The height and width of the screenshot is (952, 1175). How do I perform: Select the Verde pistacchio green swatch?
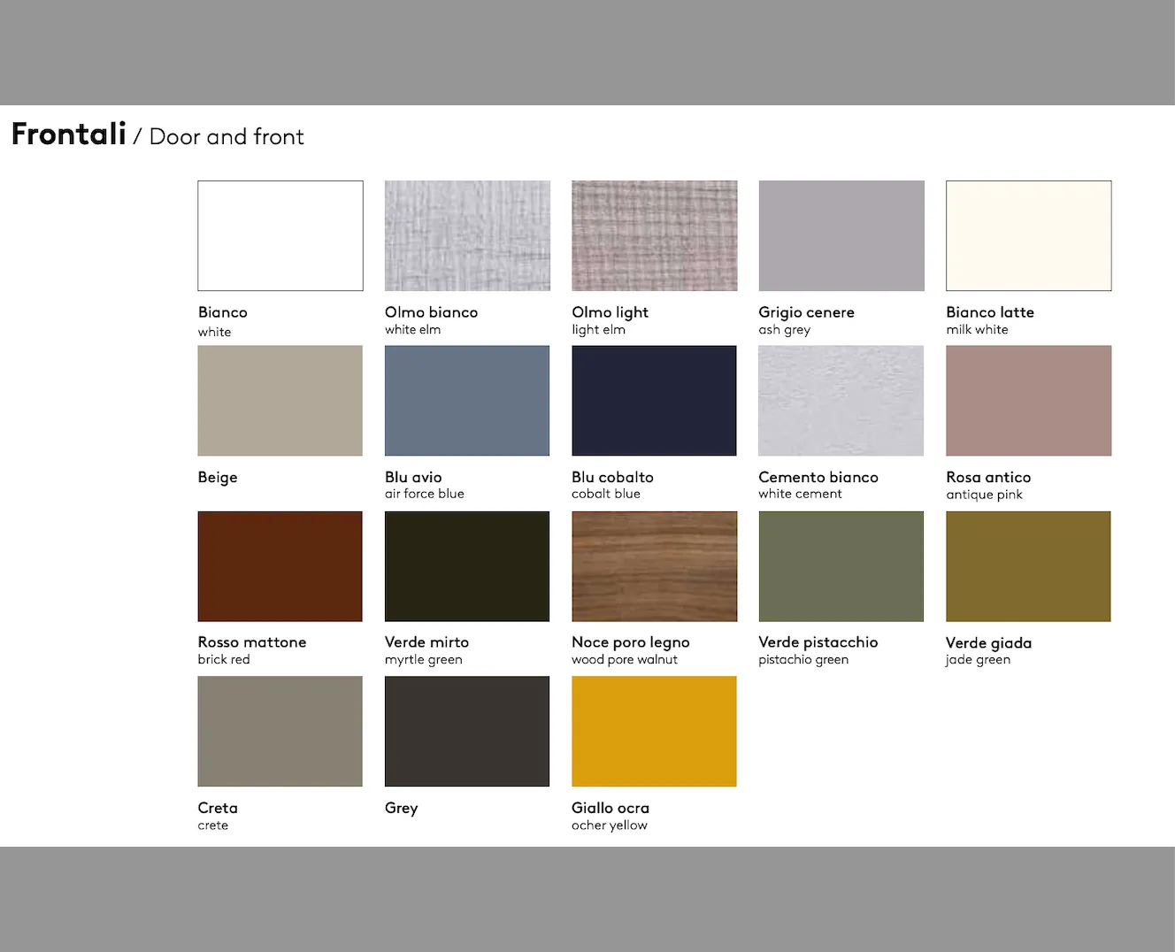[x=841, y=566]
